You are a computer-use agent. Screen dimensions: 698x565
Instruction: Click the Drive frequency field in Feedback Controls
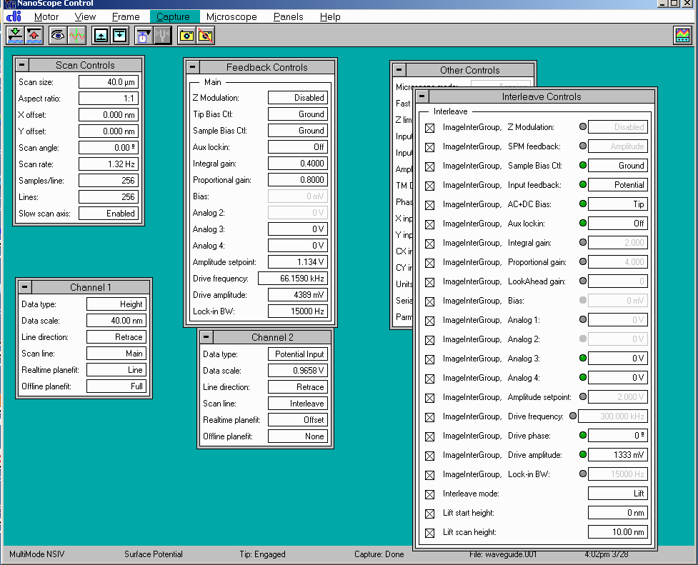pyautogui.click(x=293, y=279)
